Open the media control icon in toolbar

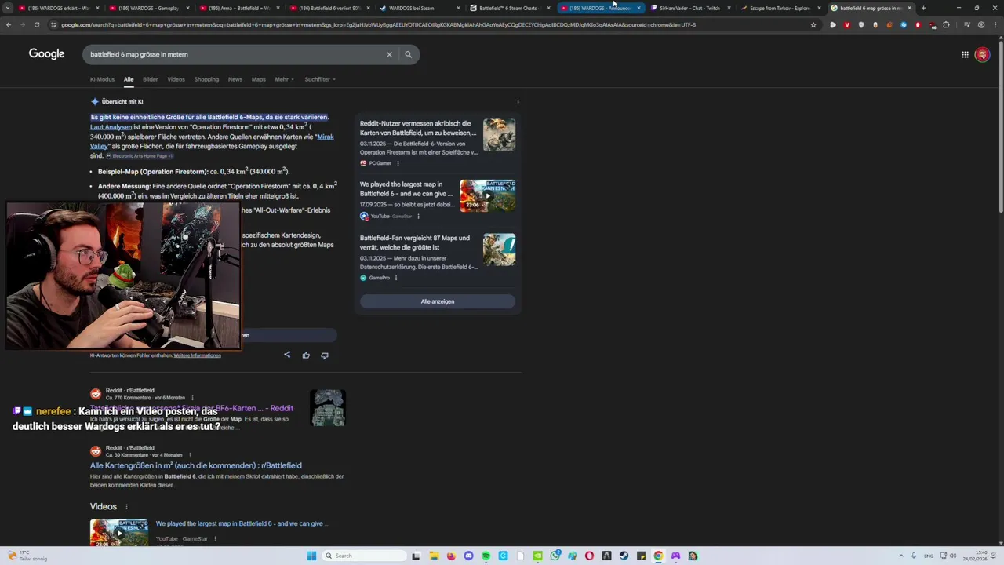967,24
